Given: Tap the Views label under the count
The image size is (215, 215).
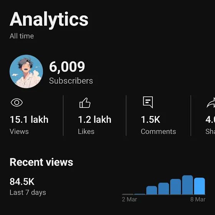Looking at the screenshot, I should 19,131.
